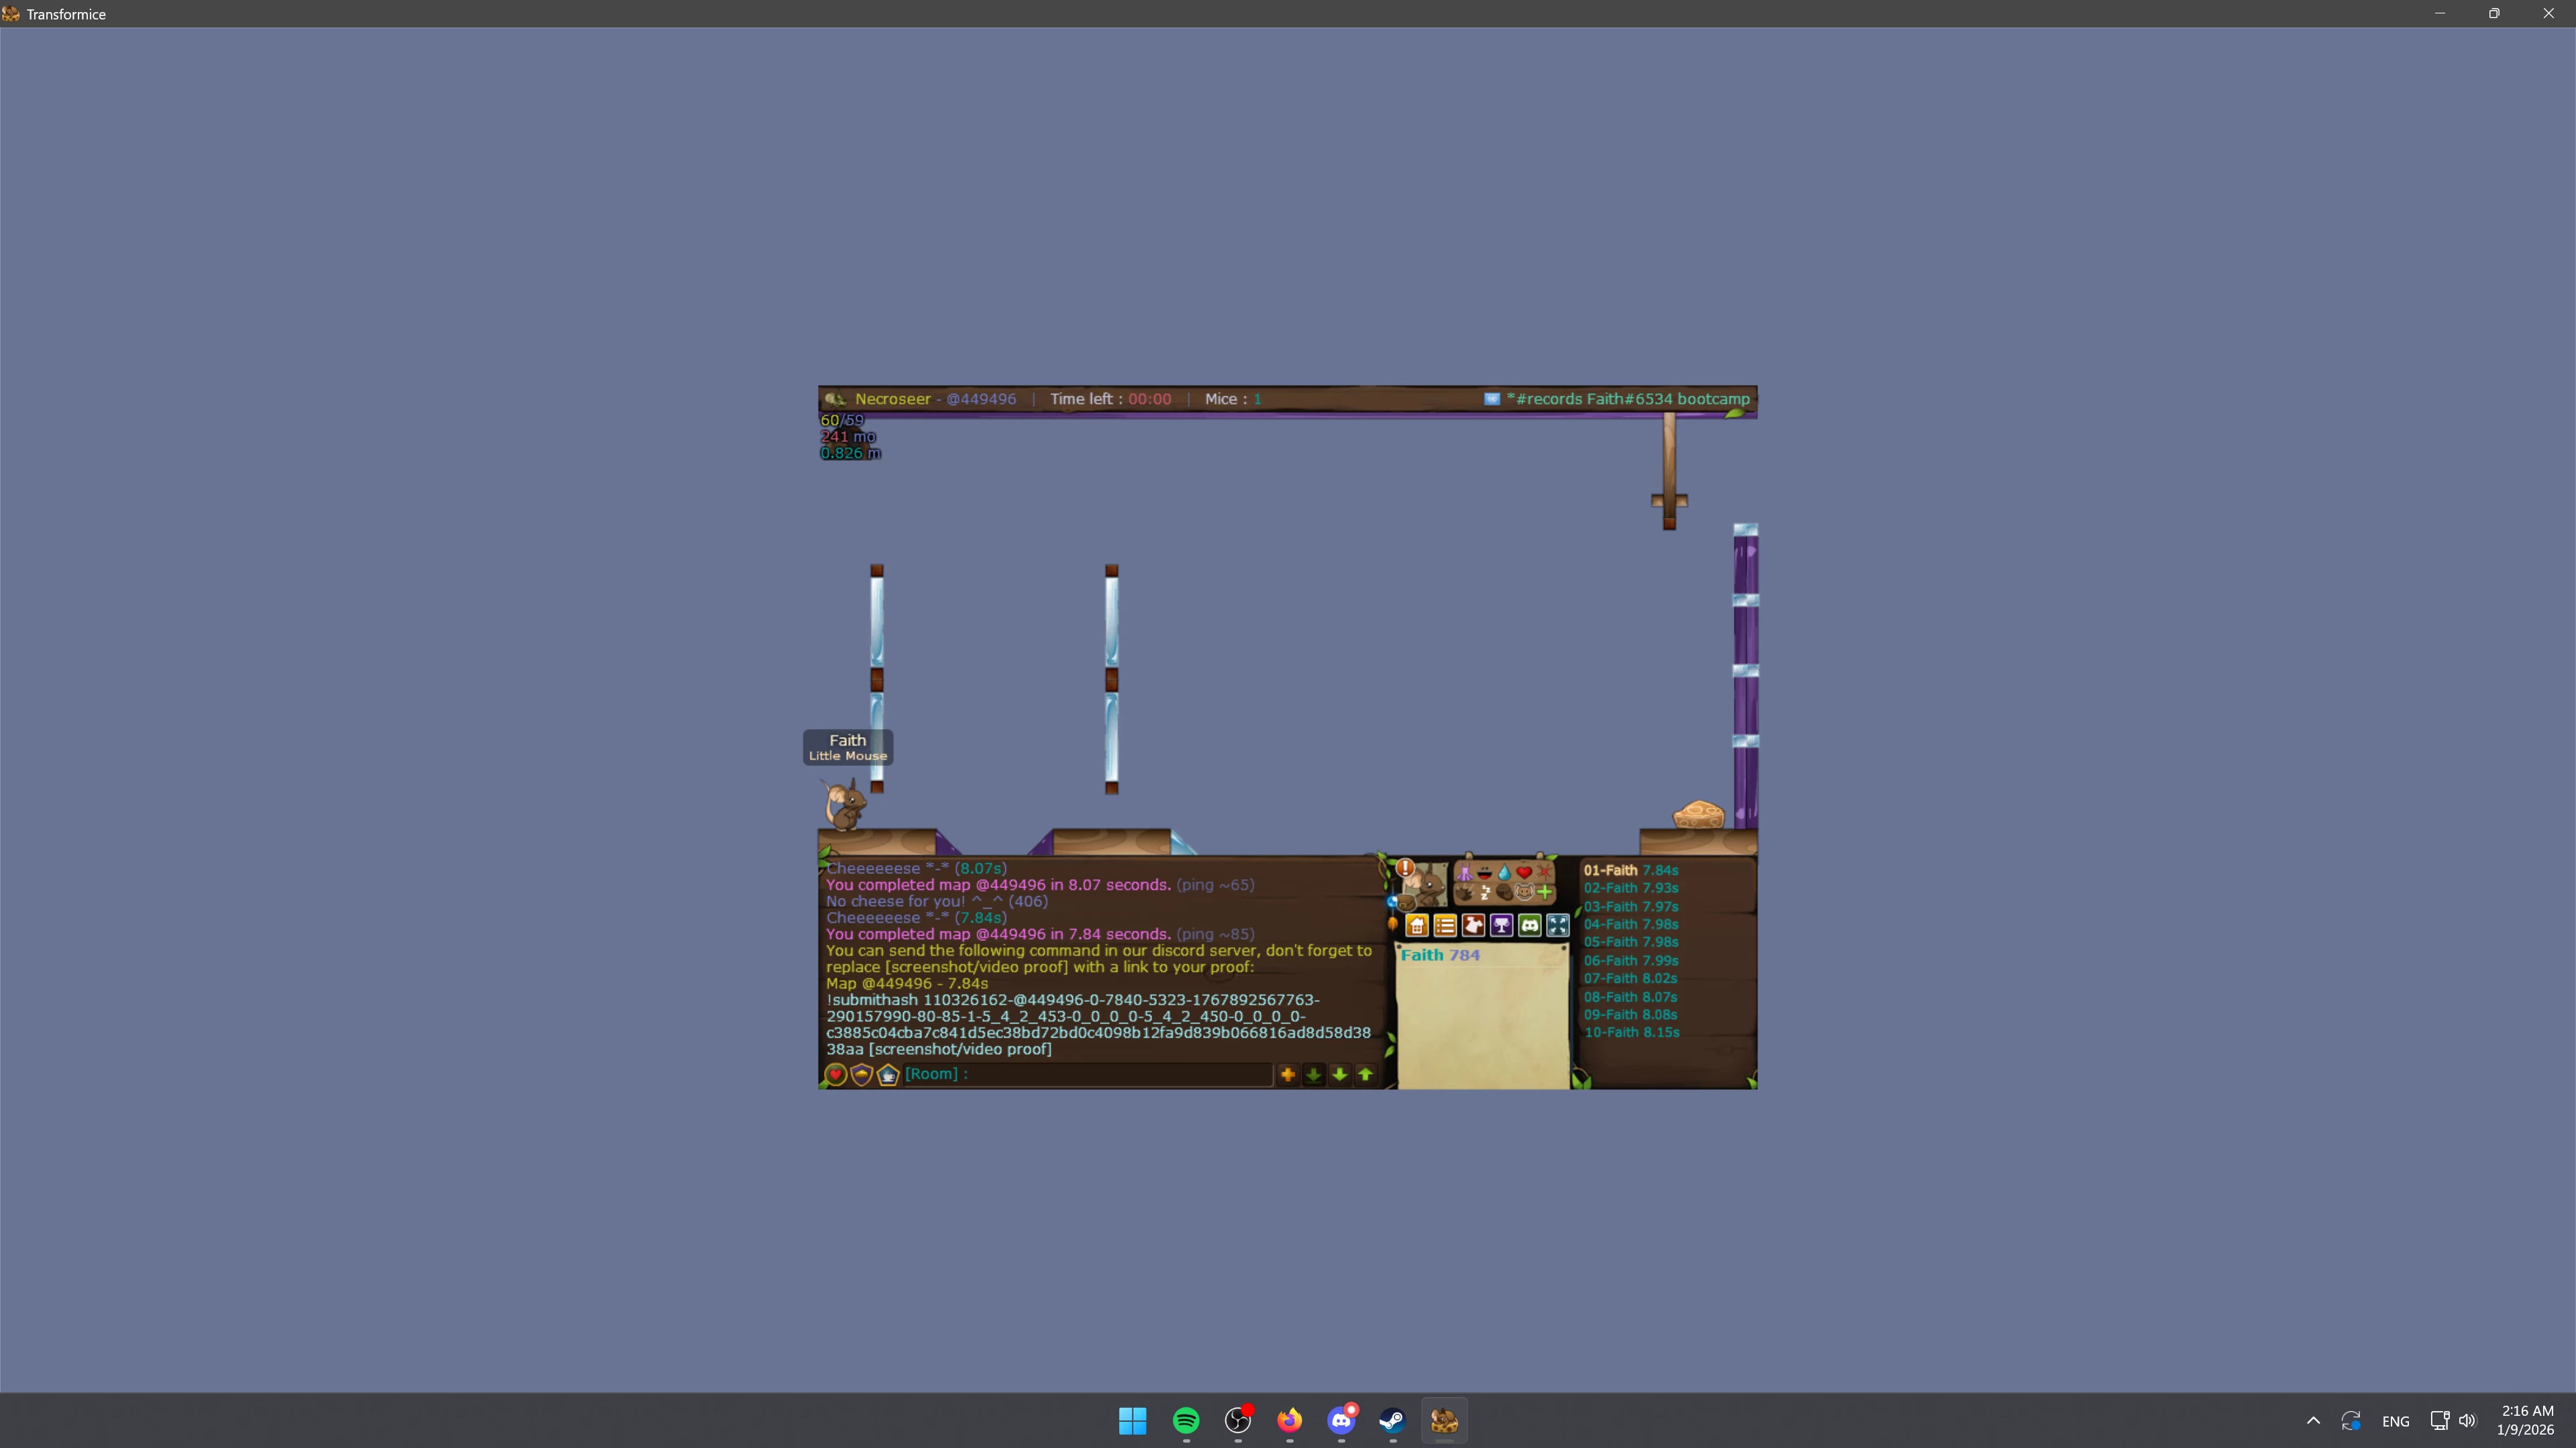Screen dimensions: 2576x1448
Task: Click record entry 10-Faith 8.15s
Action: (1631, 1032)
